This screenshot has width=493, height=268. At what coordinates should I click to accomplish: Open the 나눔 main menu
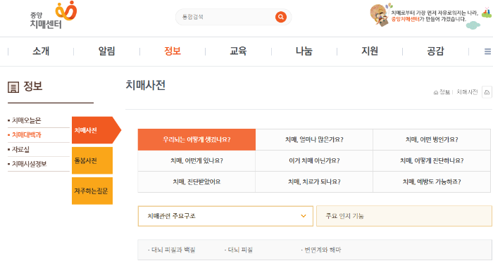tap(304, 51)
